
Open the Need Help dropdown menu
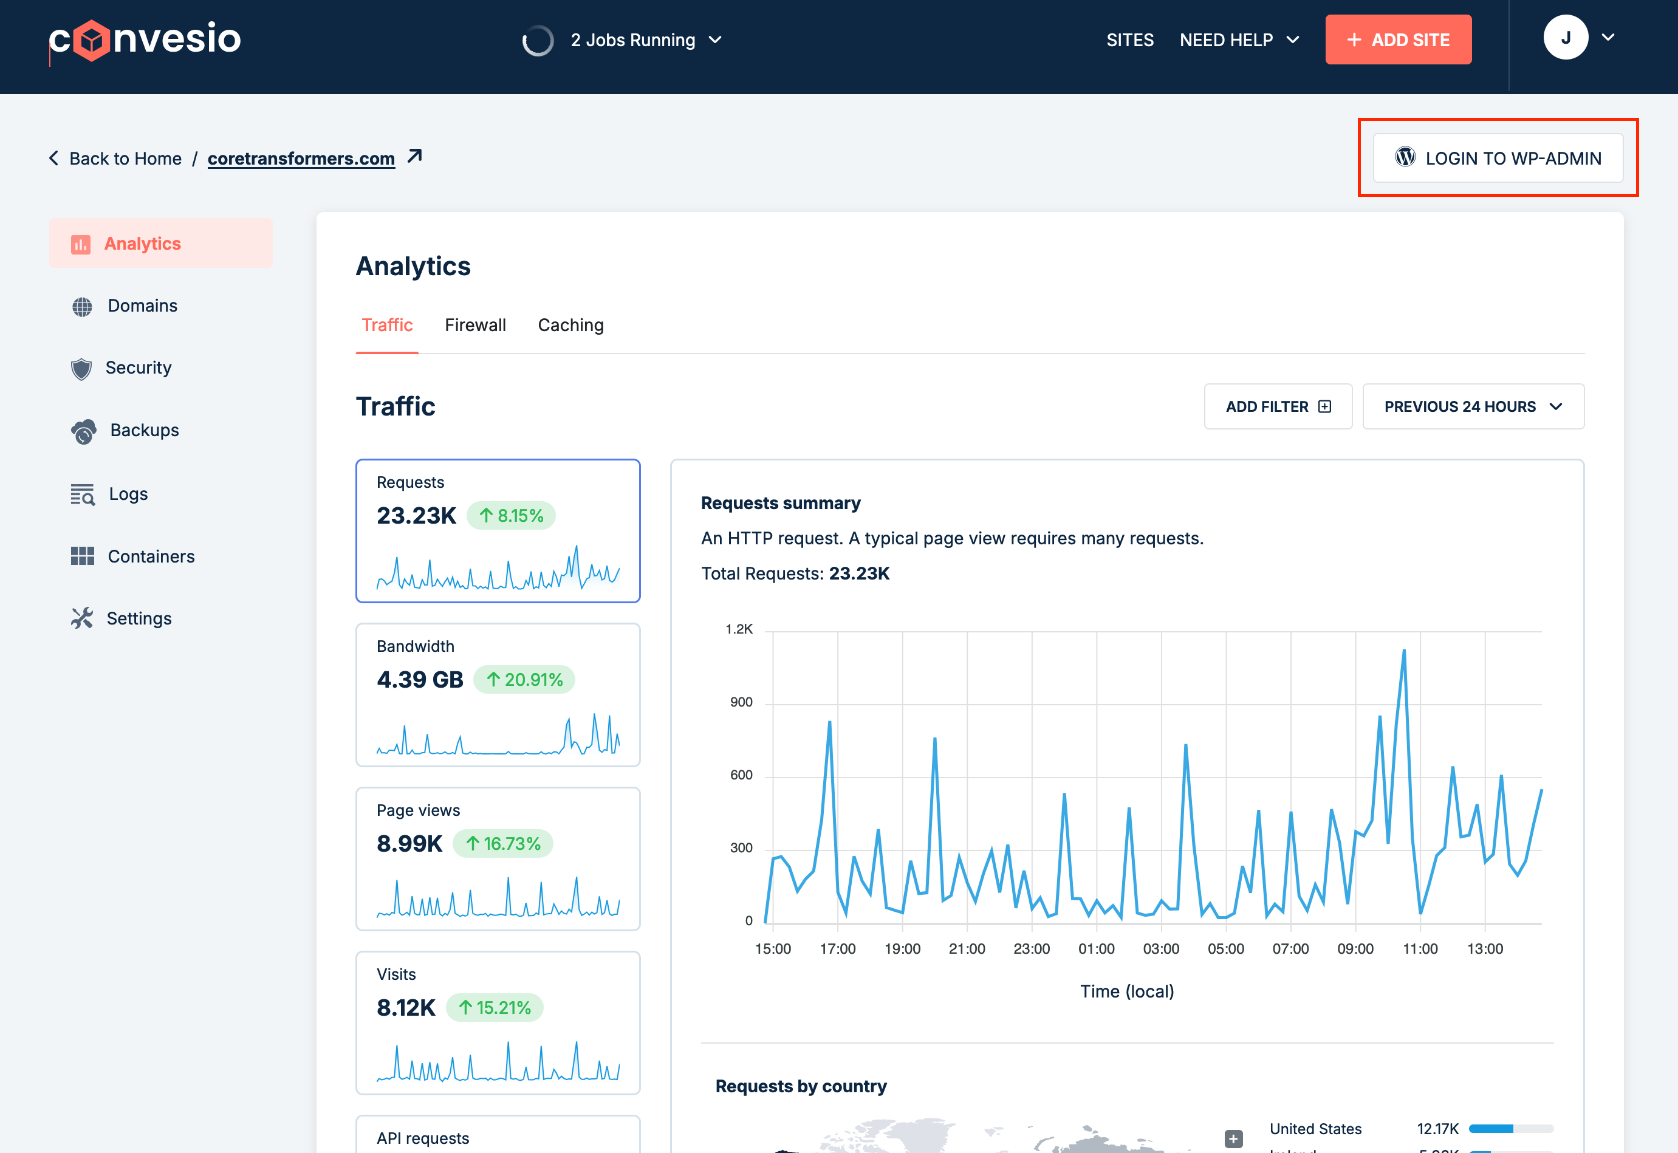[1239, 41]
